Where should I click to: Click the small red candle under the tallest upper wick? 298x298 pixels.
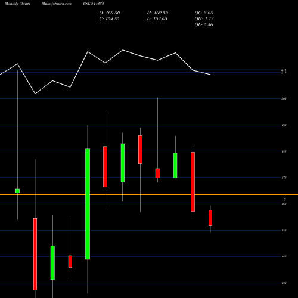(158, 173)
